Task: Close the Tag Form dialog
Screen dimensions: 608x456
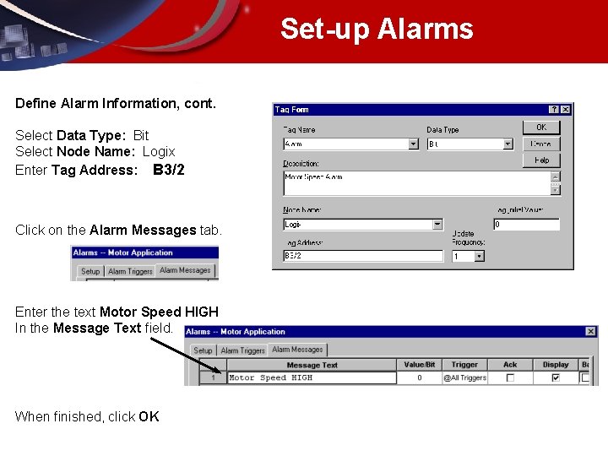Action: (566, 110)
